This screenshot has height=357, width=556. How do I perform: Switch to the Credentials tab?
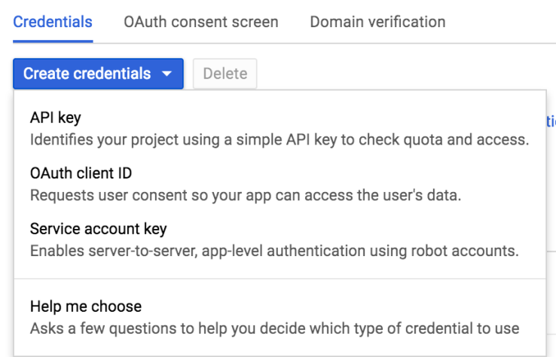pos(53,22)
